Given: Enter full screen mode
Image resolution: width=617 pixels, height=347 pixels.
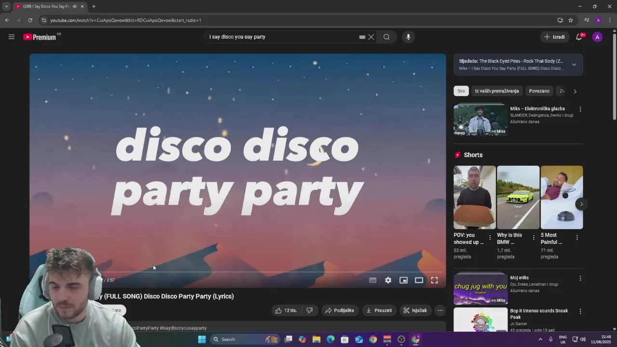Looking at the screenshot, I should point(434,280).
